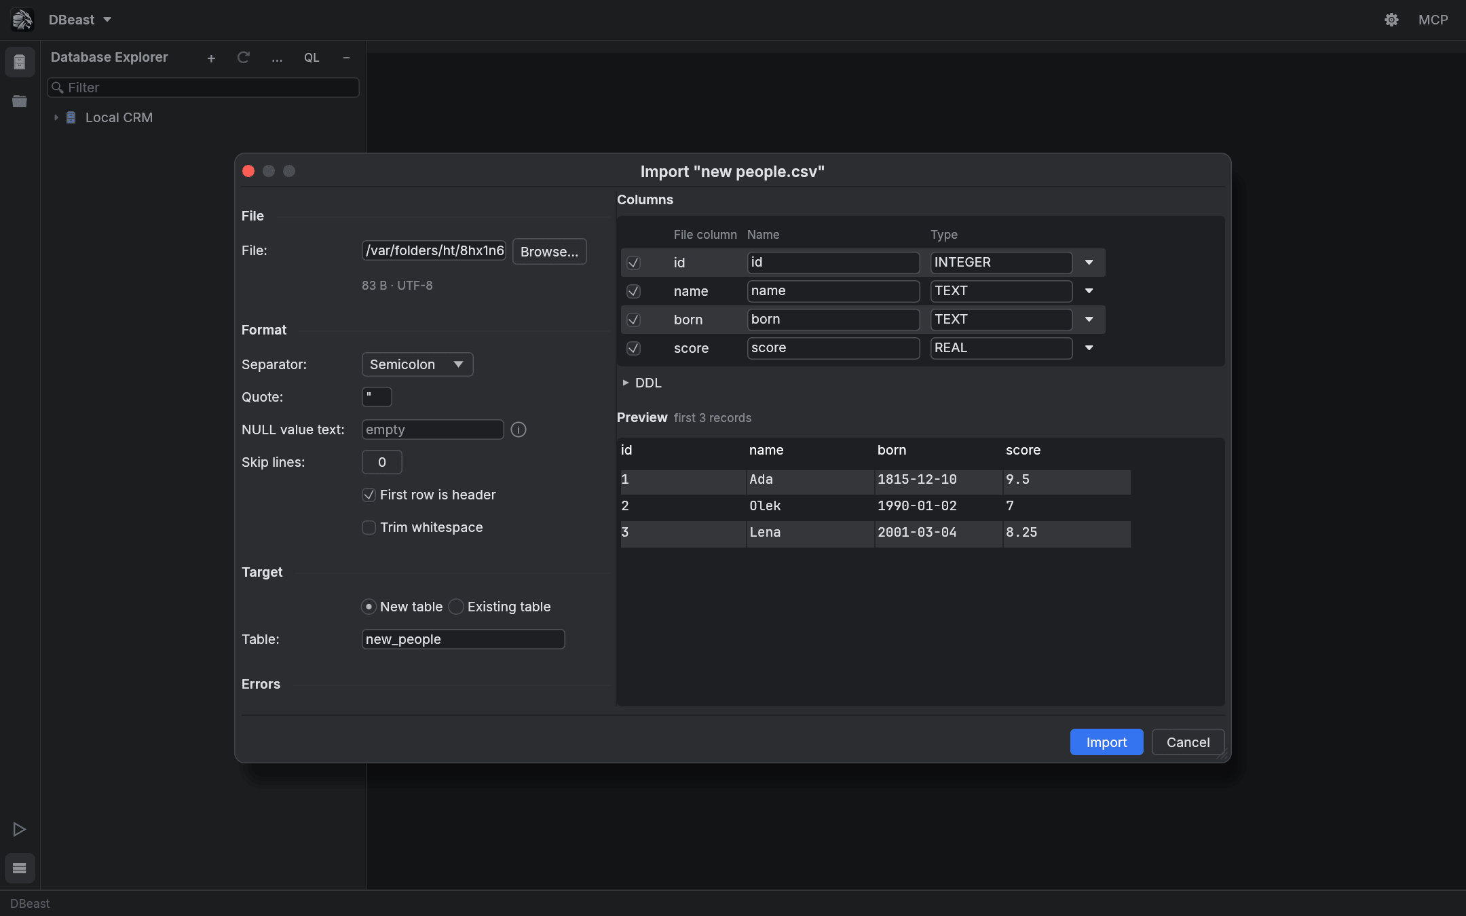Open type dropdown for score column
Screen dimensions: 1466x916
coord(1089,348)
